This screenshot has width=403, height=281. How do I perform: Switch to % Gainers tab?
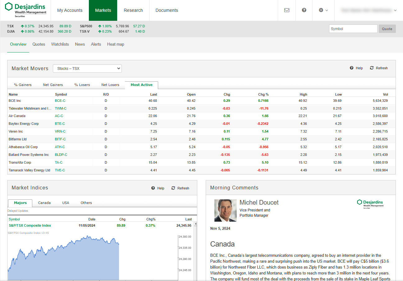[x=23, y=85]
